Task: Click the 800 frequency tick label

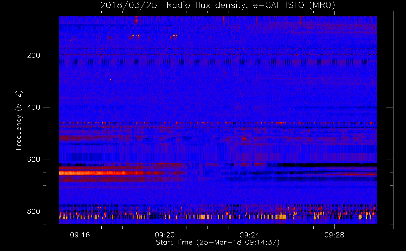Action: [34, 211]
